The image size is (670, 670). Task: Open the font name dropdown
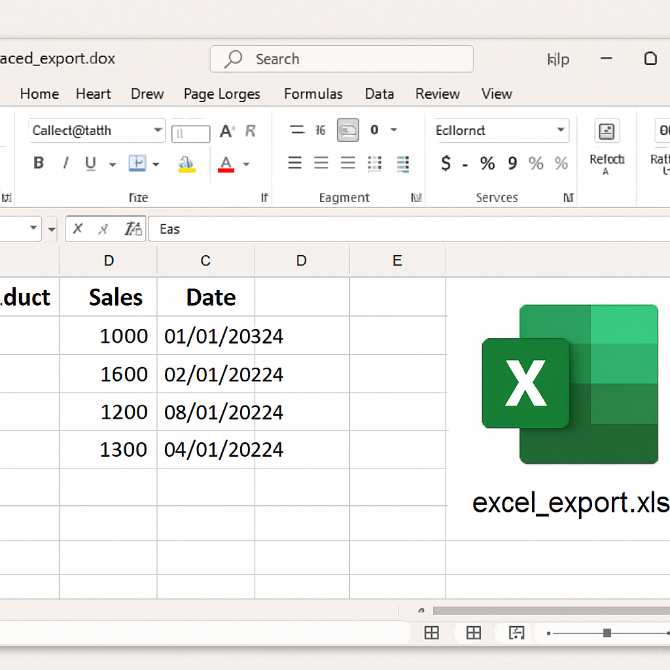click(97, 130)
